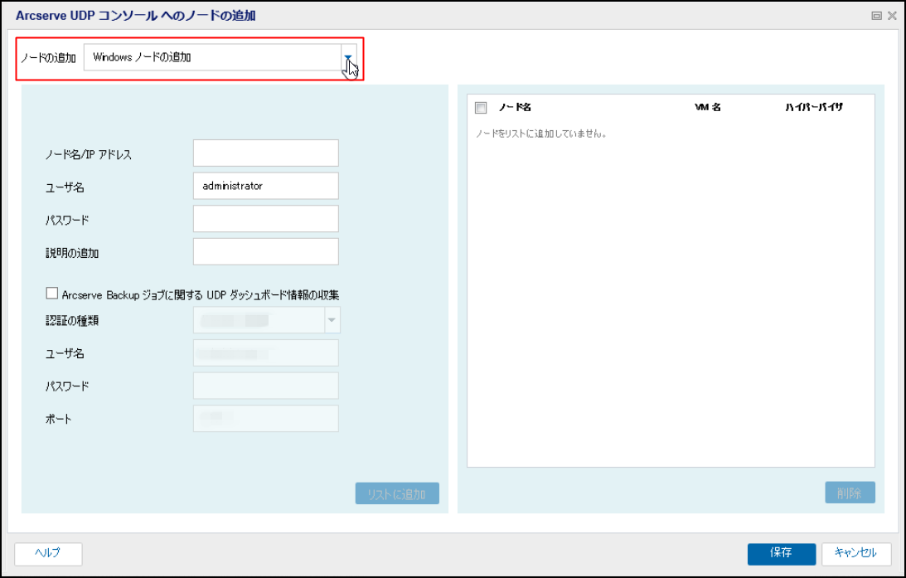Click the ノード名 column header
This screenshot has height=578, width=906.
tap(515, 107)
